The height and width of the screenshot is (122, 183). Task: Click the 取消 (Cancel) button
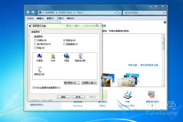pos(78,97)
